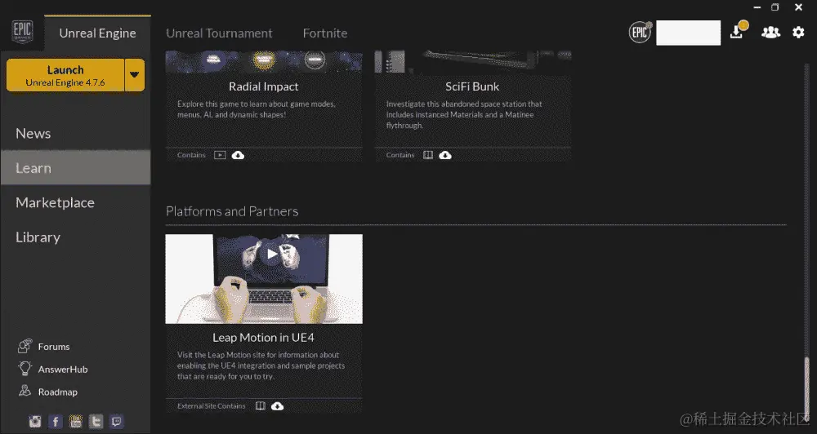Viewport: 817px width, 434px height.
Task: Open the YouTube social icon
Action: 75,421
